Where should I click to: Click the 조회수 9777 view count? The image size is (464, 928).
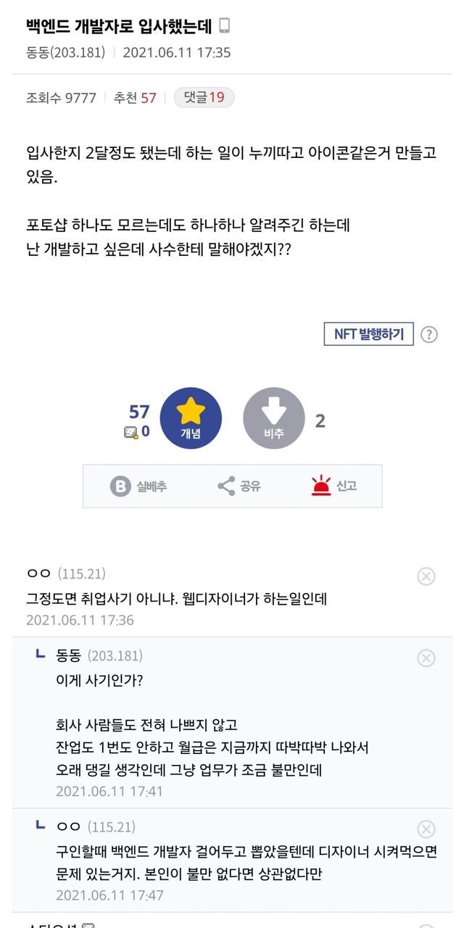[x=61, y=98]
